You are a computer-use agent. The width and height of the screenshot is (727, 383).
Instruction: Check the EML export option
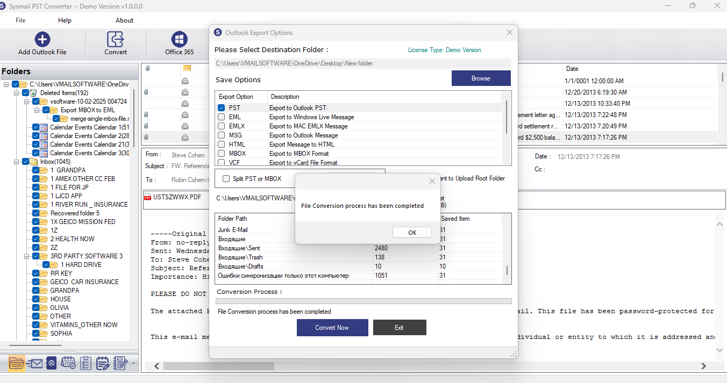(x=222, y=117)
